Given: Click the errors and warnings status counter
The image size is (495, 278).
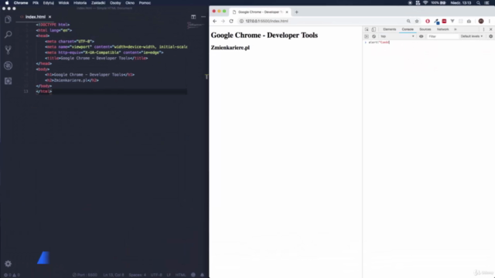Looking at the screenshot, I should 12,275.
